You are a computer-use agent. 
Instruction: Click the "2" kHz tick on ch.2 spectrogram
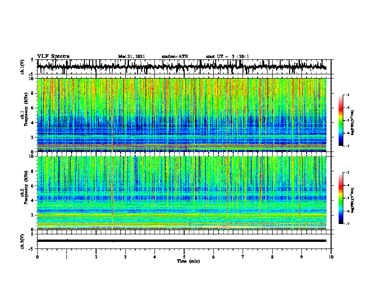32,215
